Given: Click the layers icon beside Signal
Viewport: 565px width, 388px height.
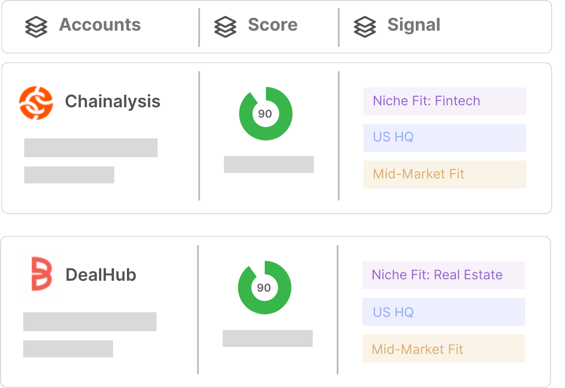Looking at the screenshot, I should click(364, 27).
